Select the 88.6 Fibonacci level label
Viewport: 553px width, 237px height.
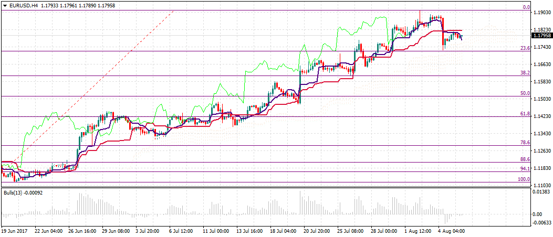tap(524, 159)
